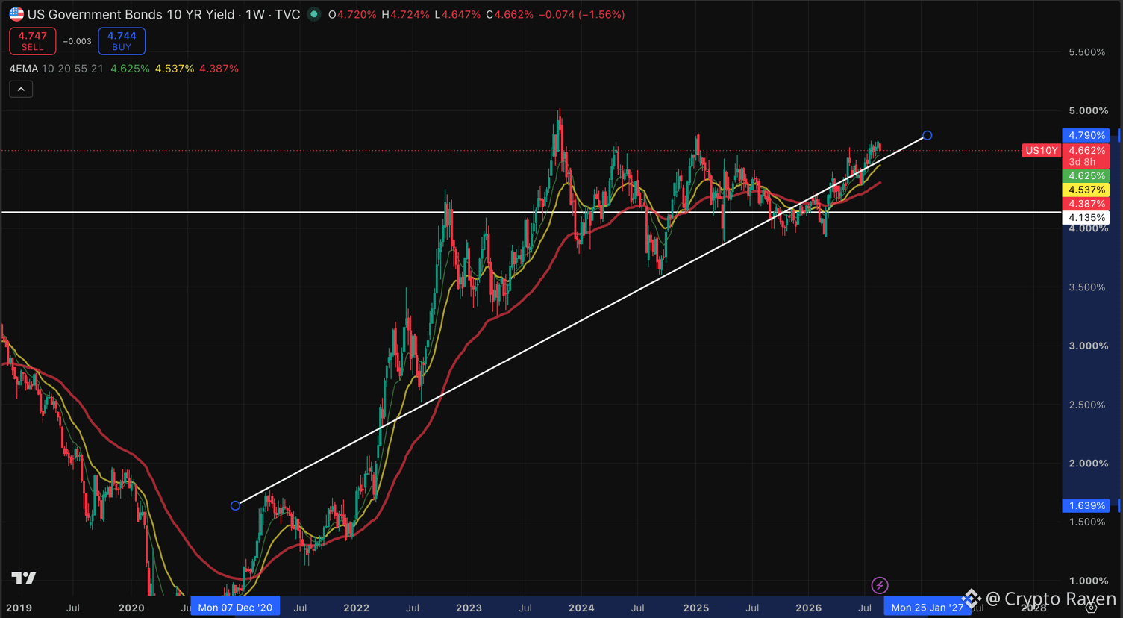Viewport: 1123px width, 618px height.
Task: Click the red SELL 4.747 button
Action: (32, 41)
